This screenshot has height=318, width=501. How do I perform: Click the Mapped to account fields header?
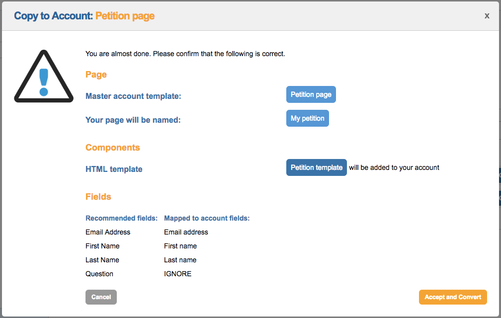(x=207, y=218)
